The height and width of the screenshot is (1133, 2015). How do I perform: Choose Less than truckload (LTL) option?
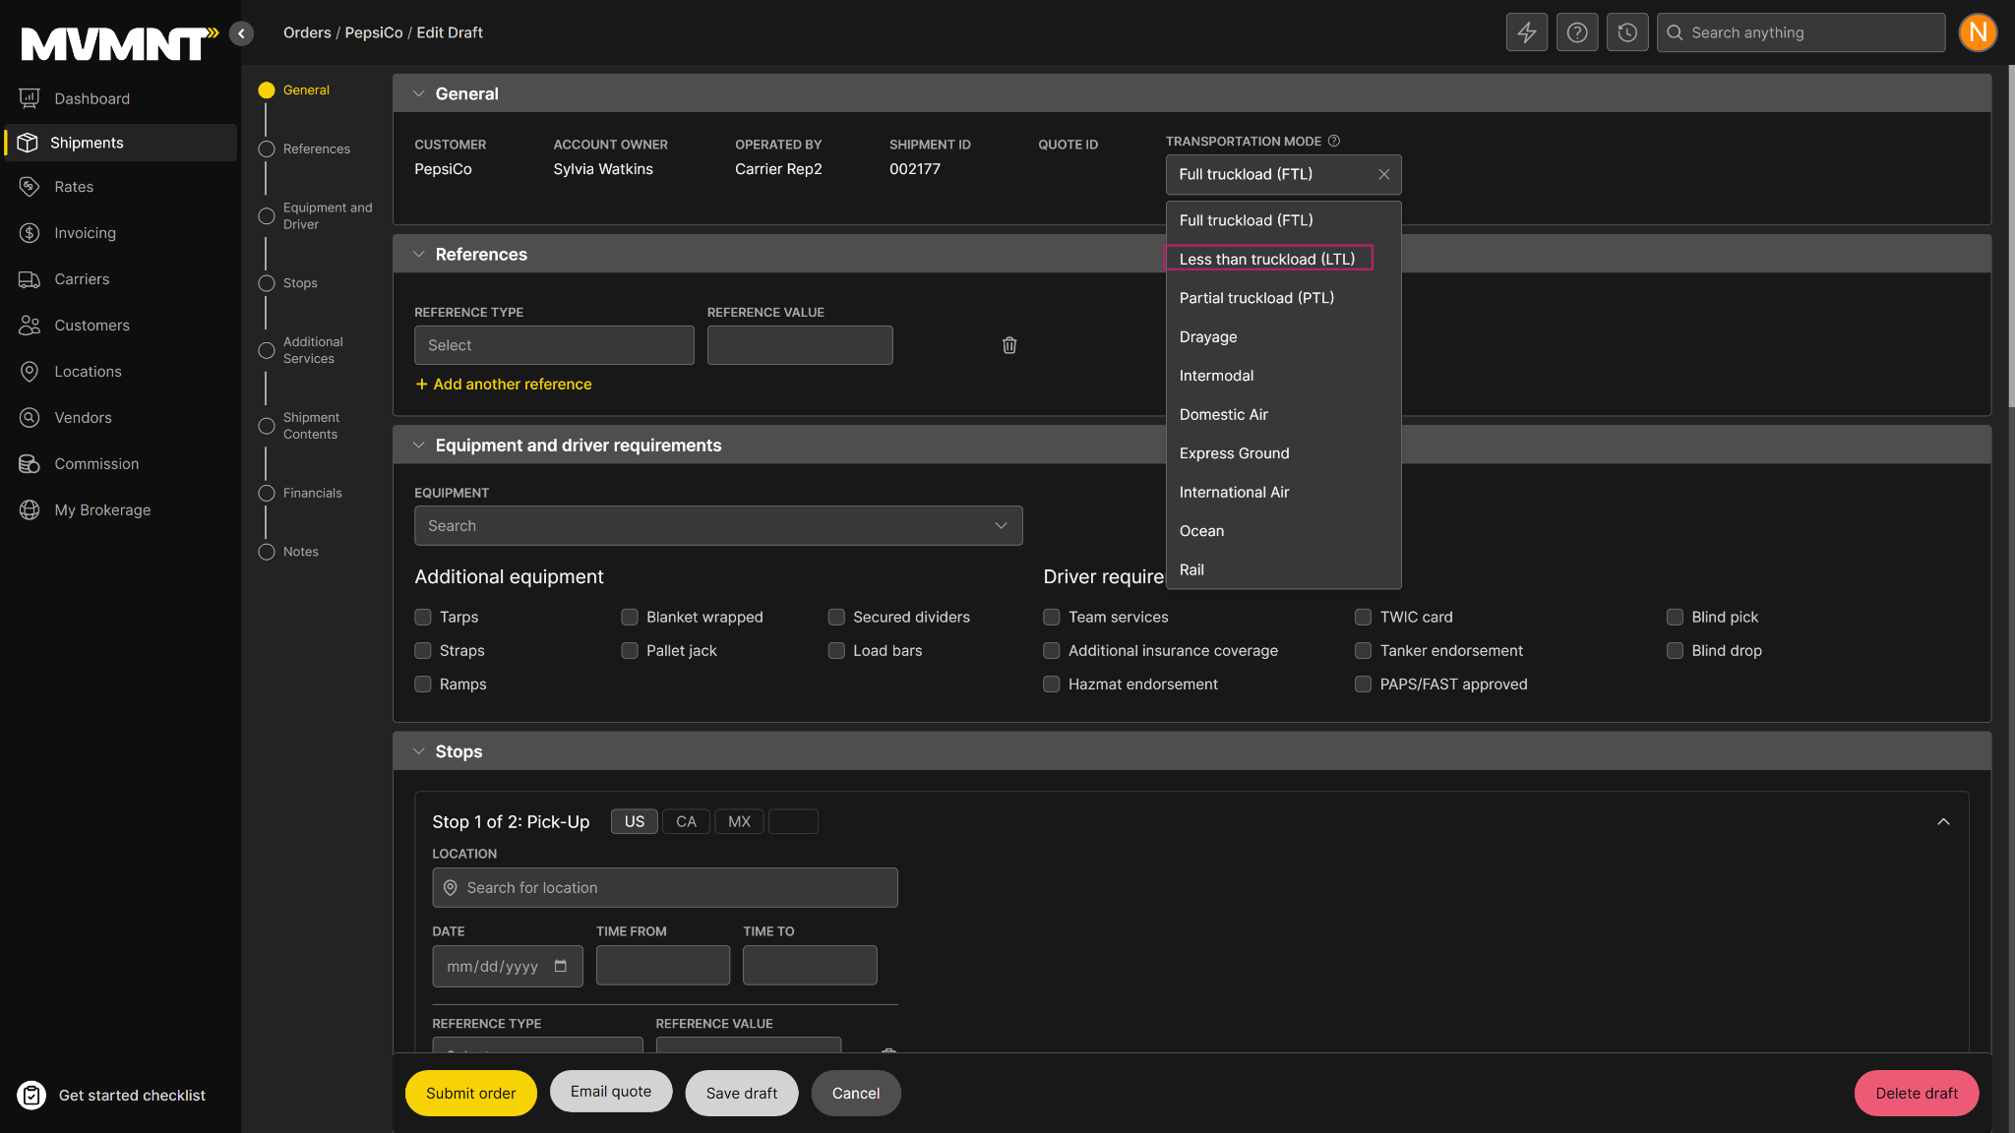pos(1267,259)
